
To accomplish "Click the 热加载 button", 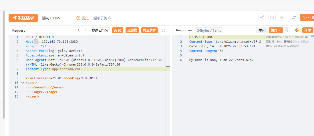I will (132, 30).
